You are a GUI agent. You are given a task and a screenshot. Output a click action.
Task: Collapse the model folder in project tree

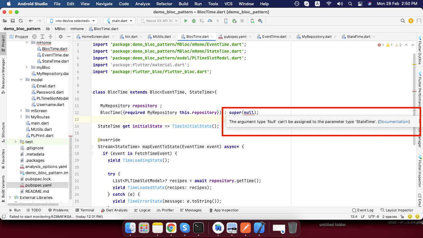(21, 80)
